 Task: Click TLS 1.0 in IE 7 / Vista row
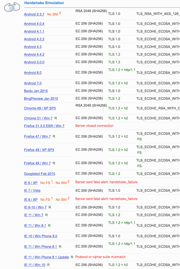pos(114,191)
